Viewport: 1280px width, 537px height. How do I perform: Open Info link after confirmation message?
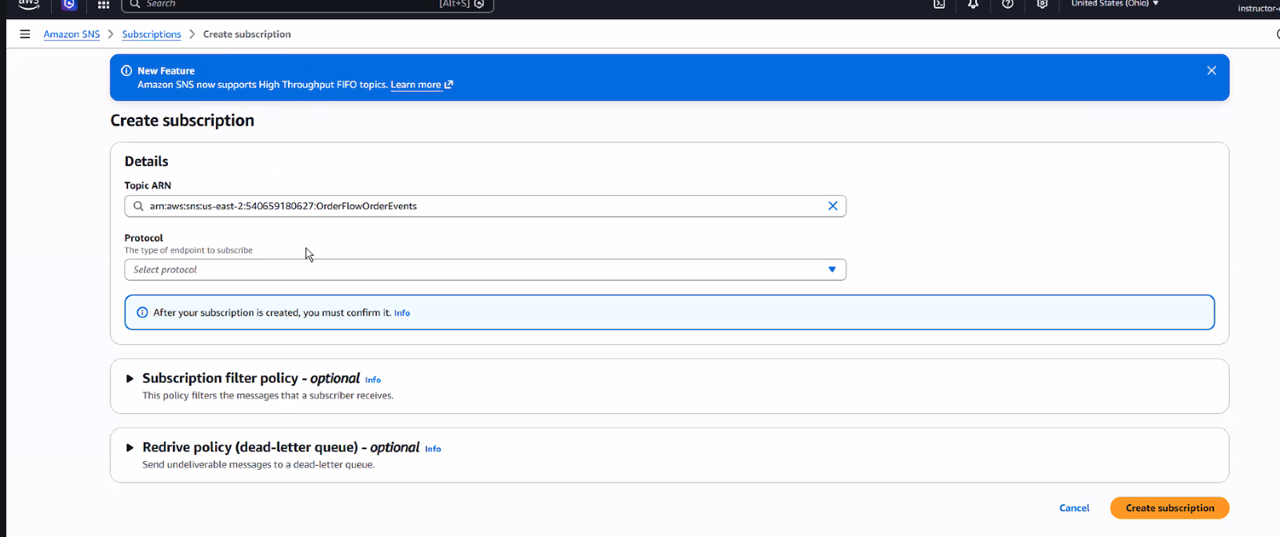402,313
